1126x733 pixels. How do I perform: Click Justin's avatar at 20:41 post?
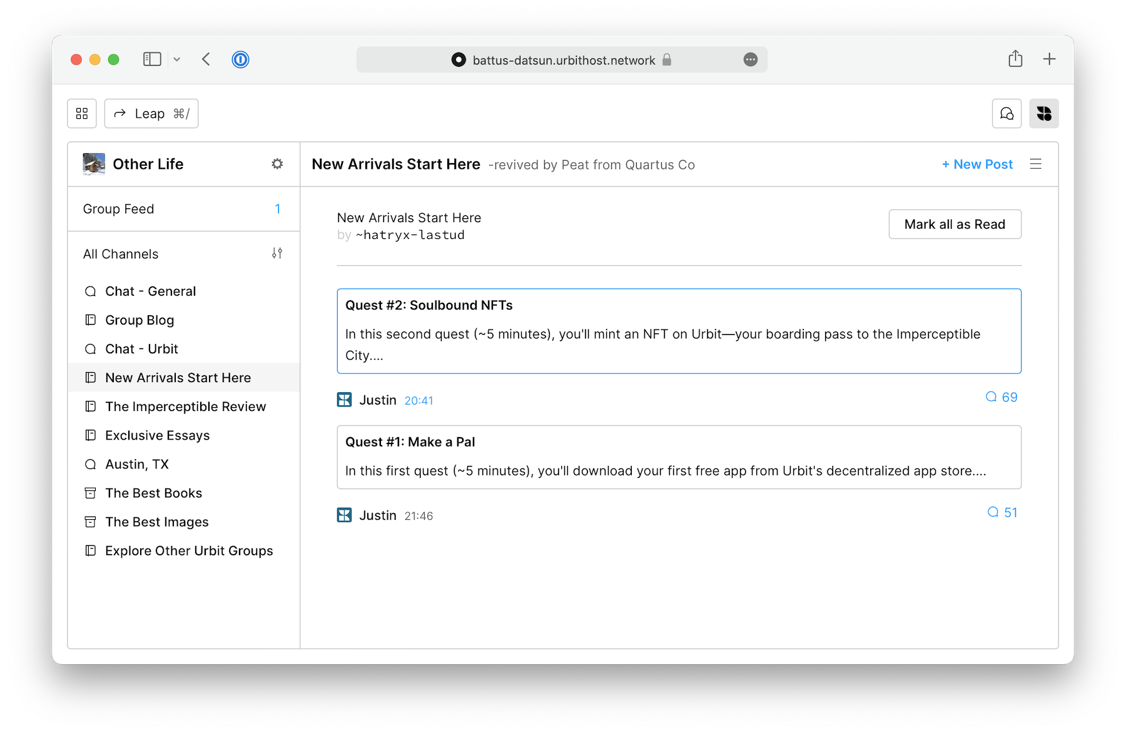[344, 400]
